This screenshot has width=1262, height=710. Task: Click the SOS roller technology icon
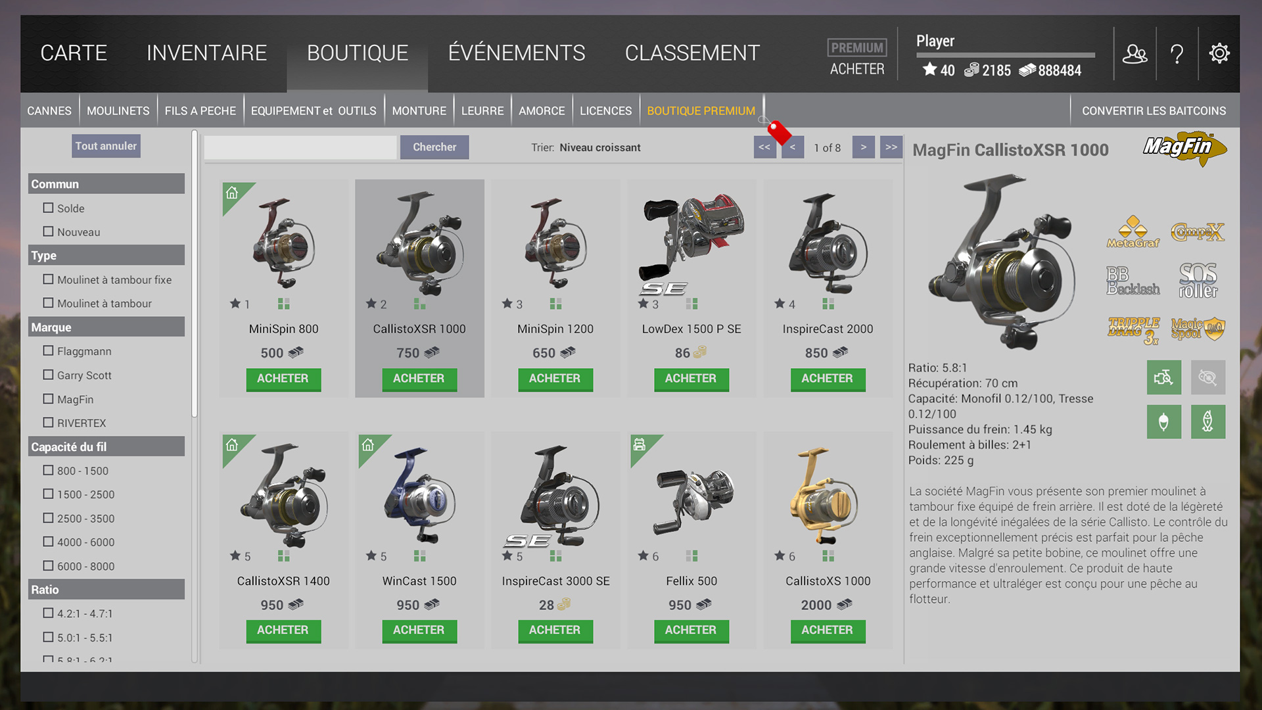click(1198, 281)
